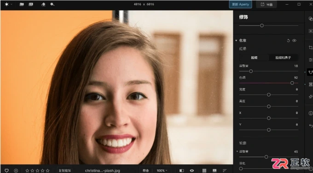Toggle the 化妆 section visibility eye

coord(294,41)
